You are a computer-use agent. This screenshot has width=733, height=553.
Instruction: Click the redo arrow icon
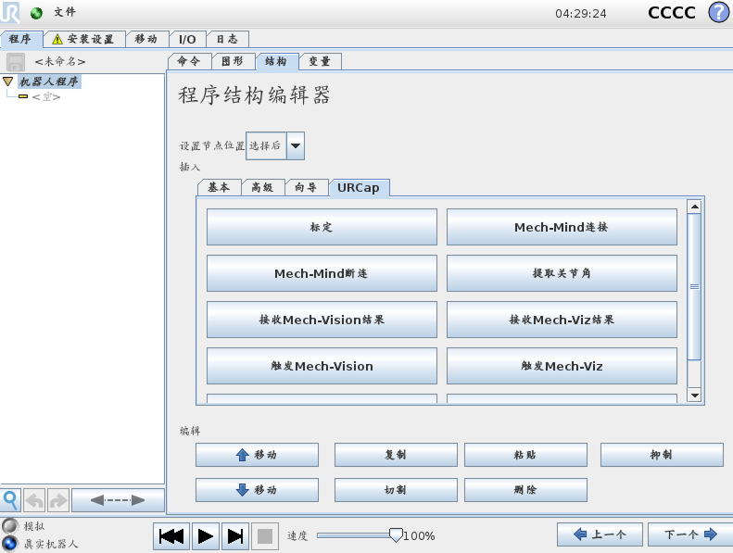[57, 500]
